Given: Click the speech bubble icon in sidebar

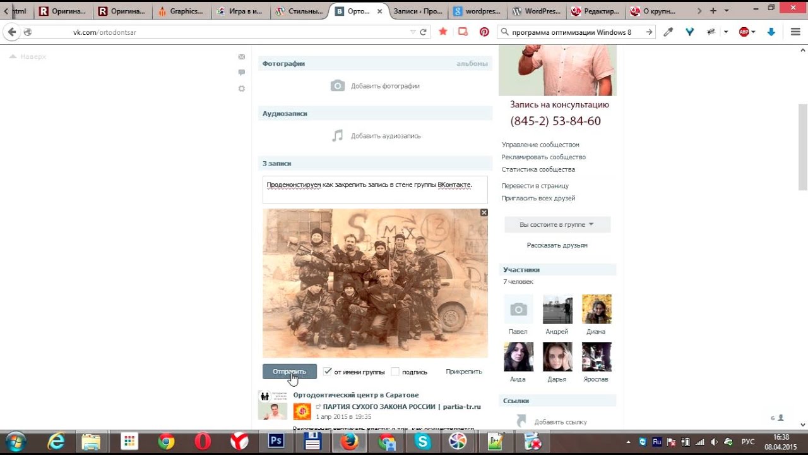Looking at the screenshot, I should pyautogui.click(x=241, y=73).
